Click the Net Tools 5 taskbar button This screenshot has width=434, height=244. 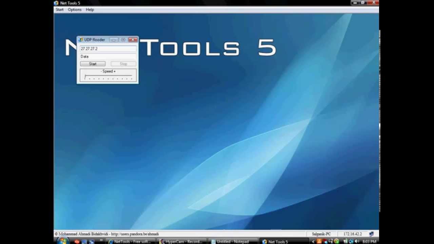click(285, 241)
